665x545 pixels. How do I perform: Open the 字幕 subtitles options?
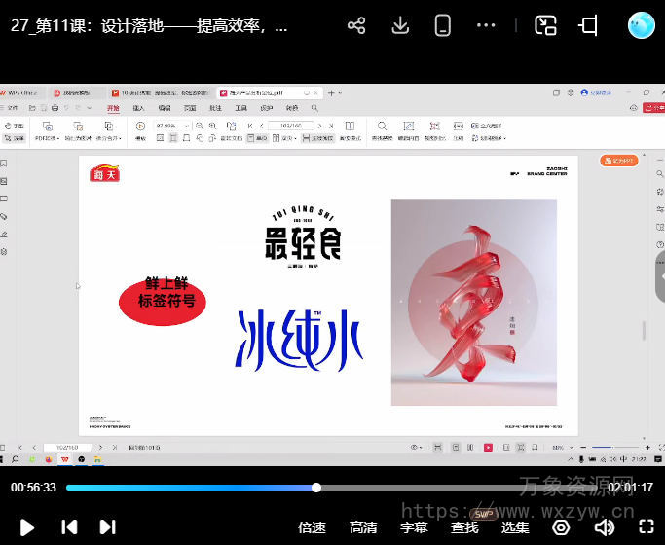pos(414,527)
